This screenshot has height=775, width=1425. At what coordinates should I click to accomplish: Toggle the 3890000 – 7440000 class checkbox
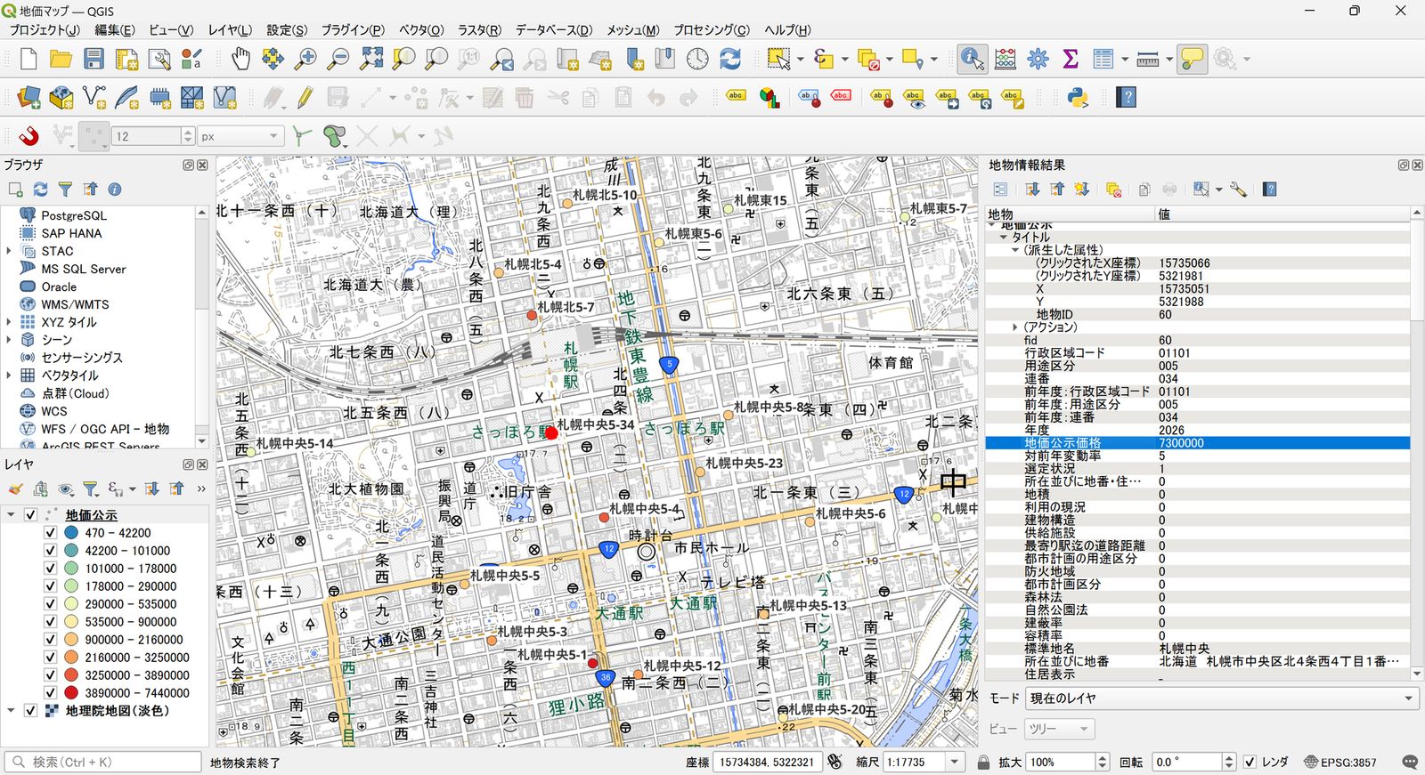coord(51,693)
